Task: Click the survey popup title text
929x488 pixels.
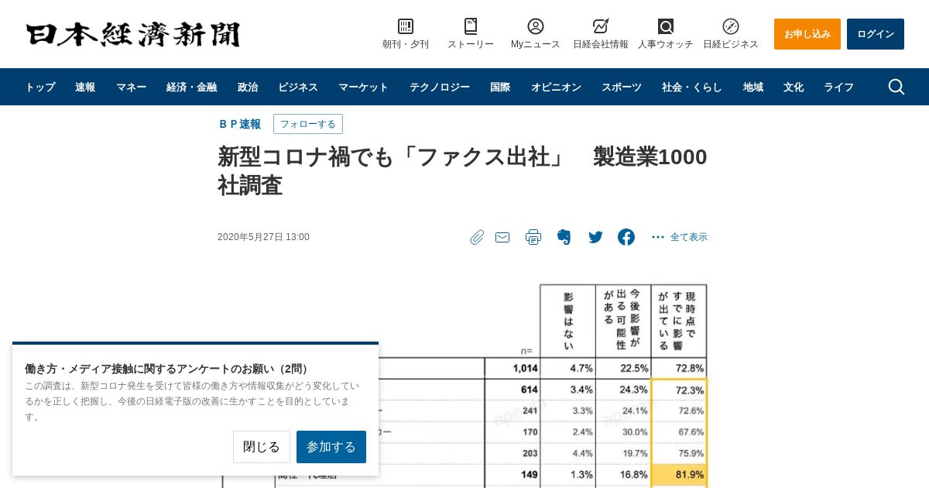Action: (168, 369)
